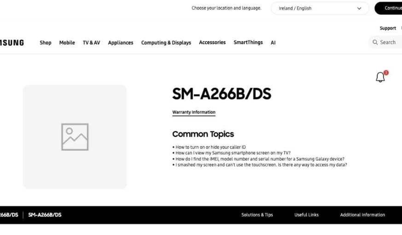Viewport: 402px width, 235px height.
Task: Open the SmartThings menu
Action: pyautogui.click(x=248, y=42)
